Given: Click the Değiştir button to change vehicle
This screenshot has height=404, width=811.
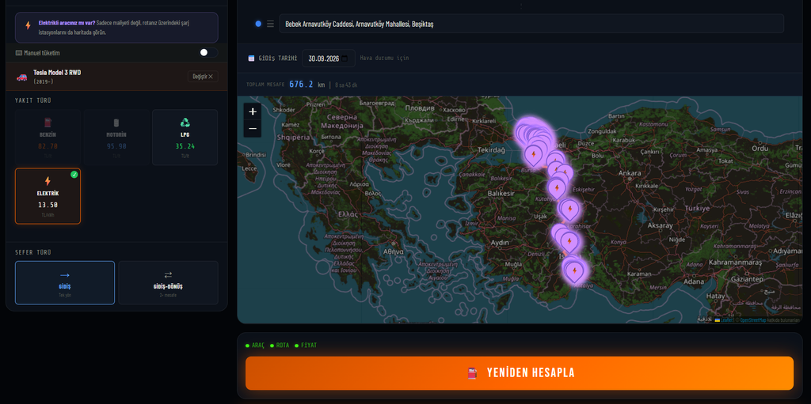Looking at the screenshot, I should tap(203, 77).
